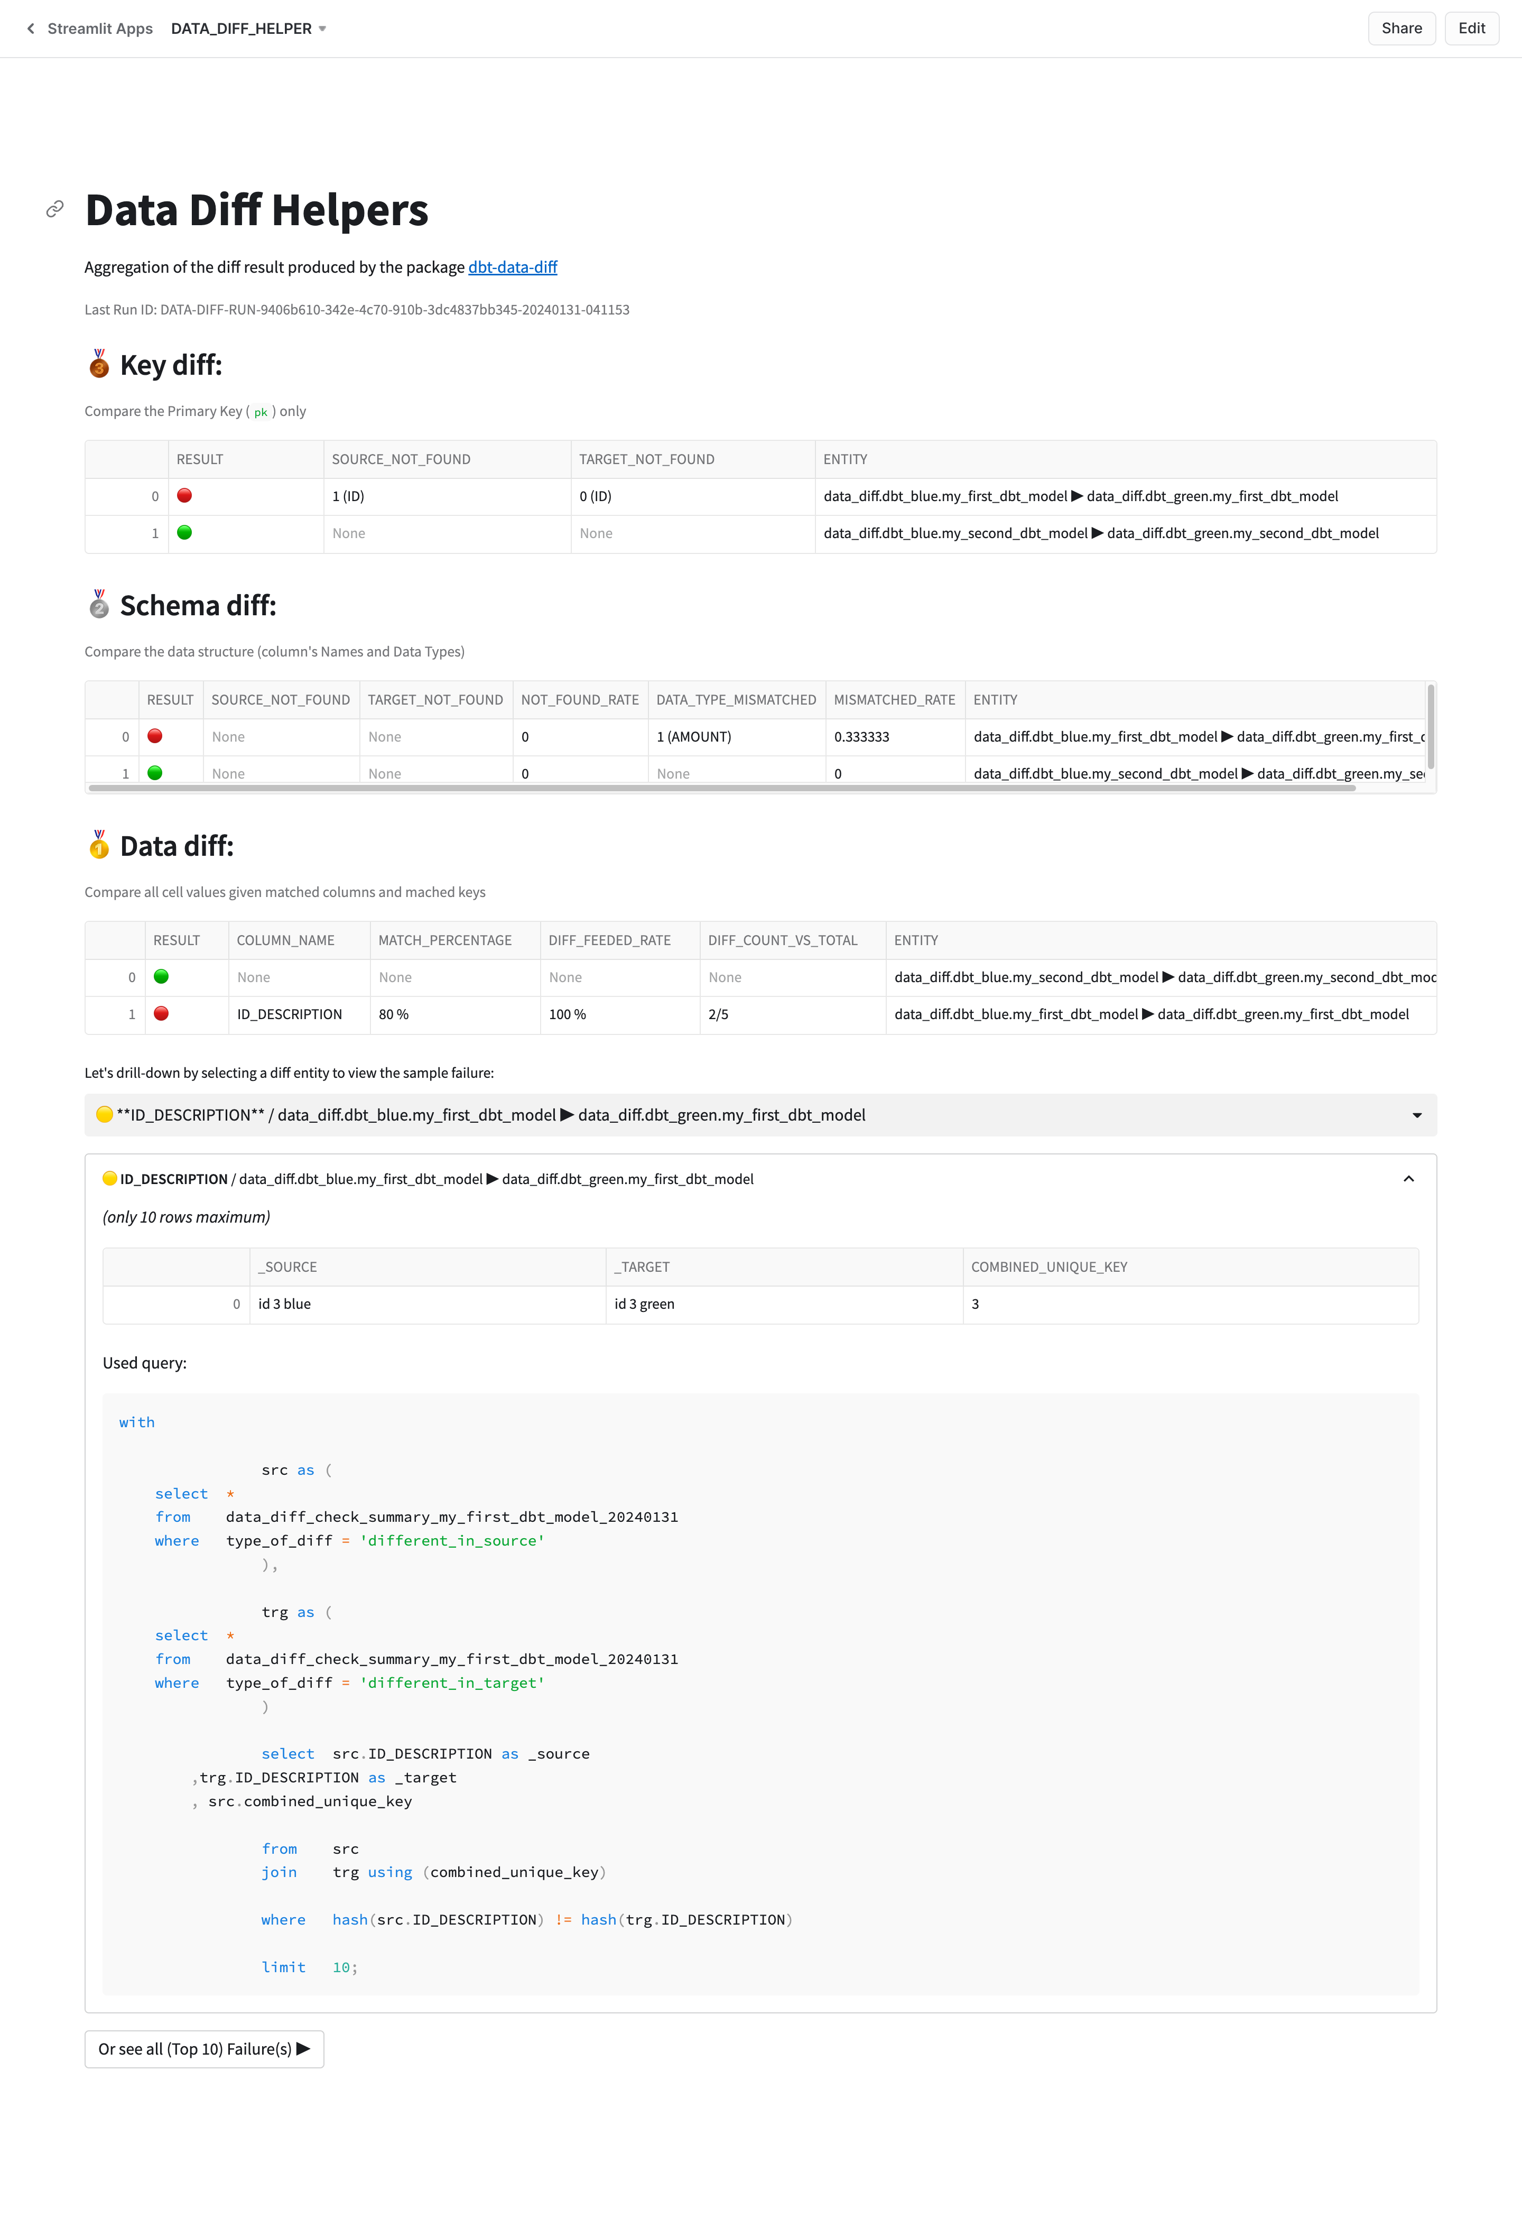The height and width of the screenshot is (2237, 1522).
Task: Click the 'id 3 green' target cell
Action: click(645, 1304)
